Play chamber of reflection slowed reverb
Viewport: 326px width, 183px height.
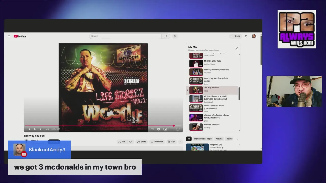(213, 118)
